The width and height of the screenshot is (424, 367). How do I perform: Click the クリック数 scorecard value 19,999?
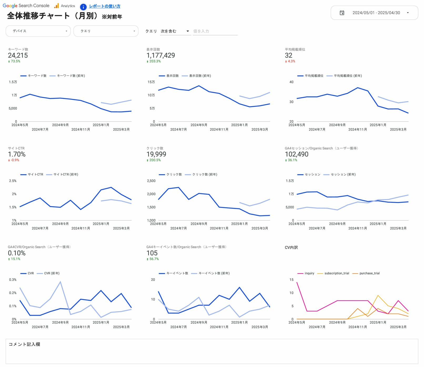(x=156, y=154)
